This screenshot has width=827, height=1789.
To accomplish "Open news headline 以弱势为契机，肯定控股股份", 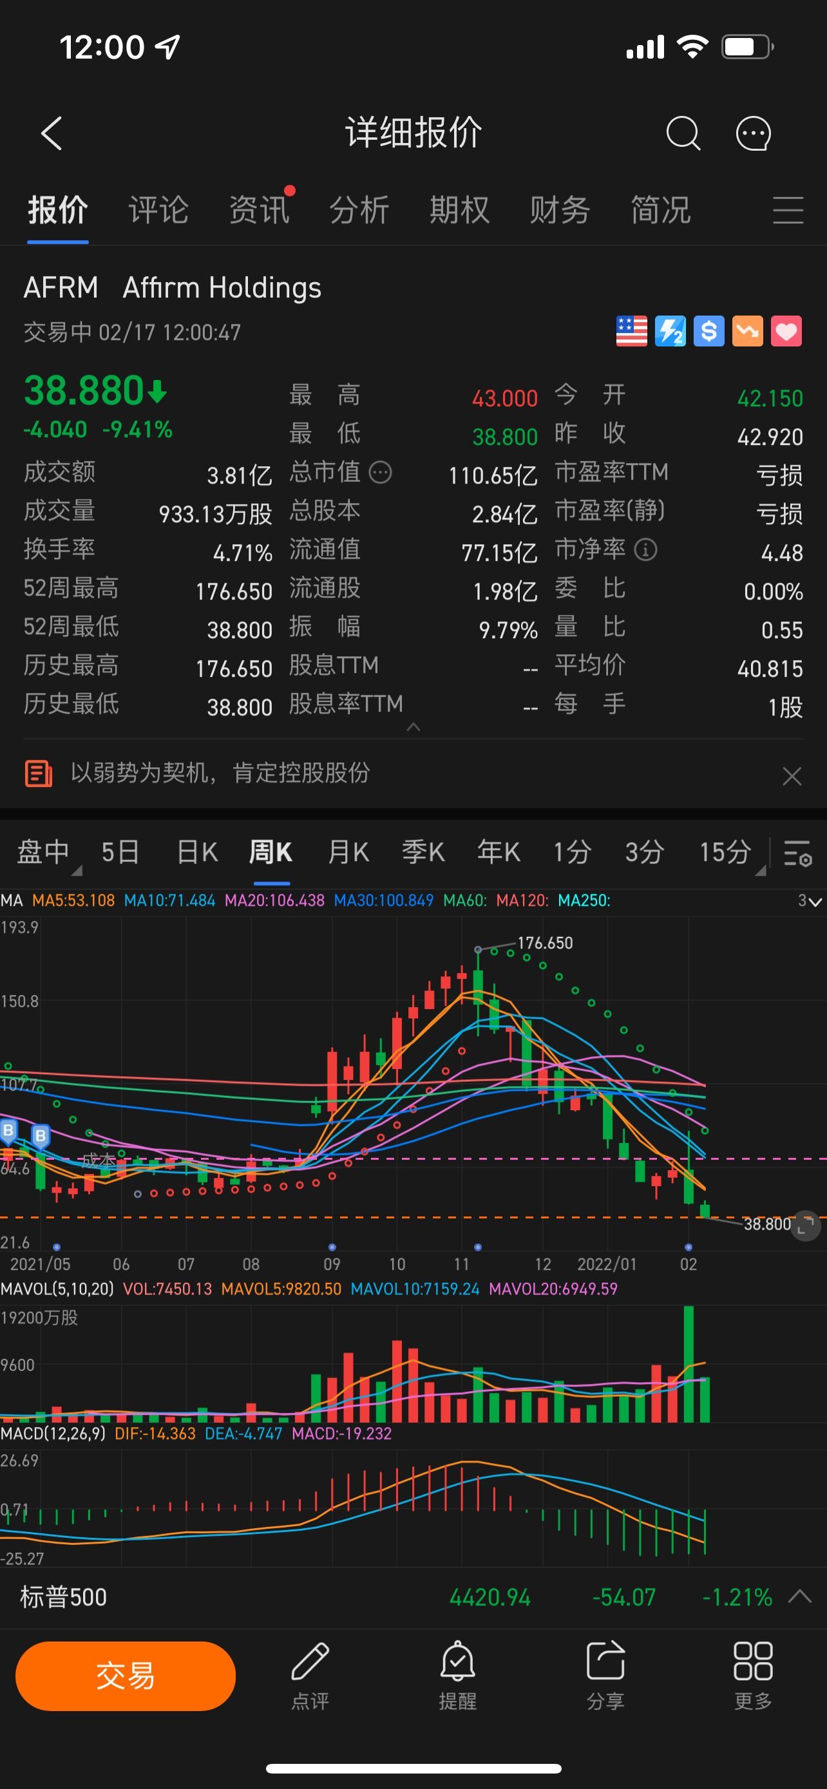I will (220, 773).
